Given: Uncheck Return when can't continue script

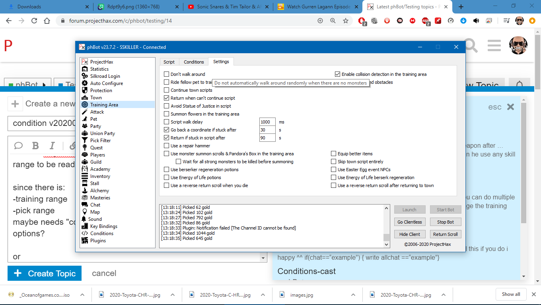Looking at the screenshot, I should [x=167, y=98].
